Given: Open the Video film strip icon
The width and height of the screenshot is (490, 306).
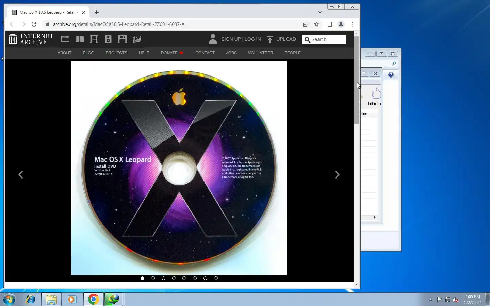Looking at the screenshot, I should tap(94, 39).
